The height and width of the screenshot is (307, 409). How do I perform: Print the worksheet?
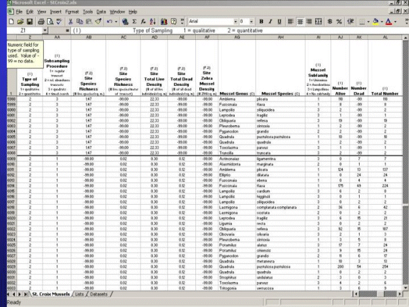(x=41, y=22)
